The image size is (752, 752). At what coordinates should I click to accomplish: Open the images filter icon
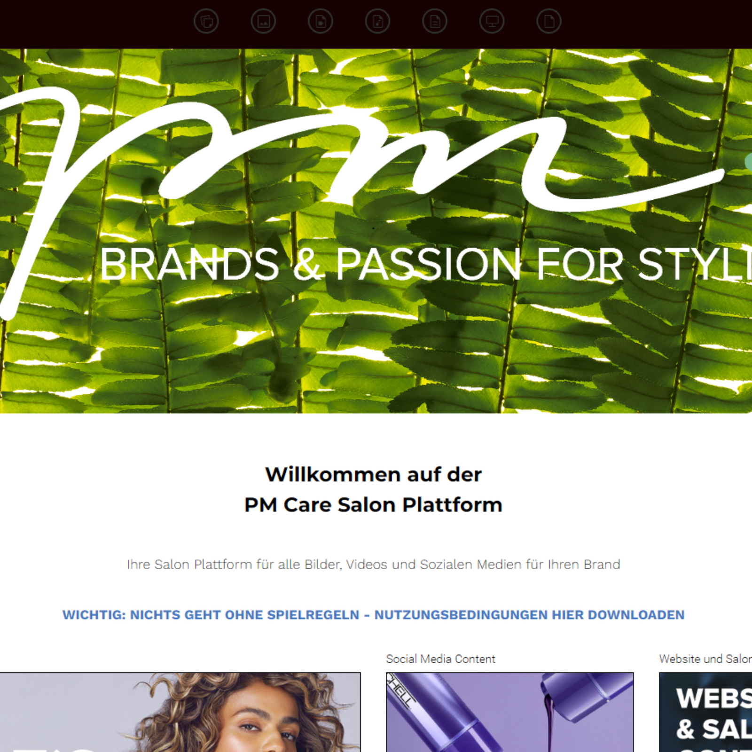[263, 21]
